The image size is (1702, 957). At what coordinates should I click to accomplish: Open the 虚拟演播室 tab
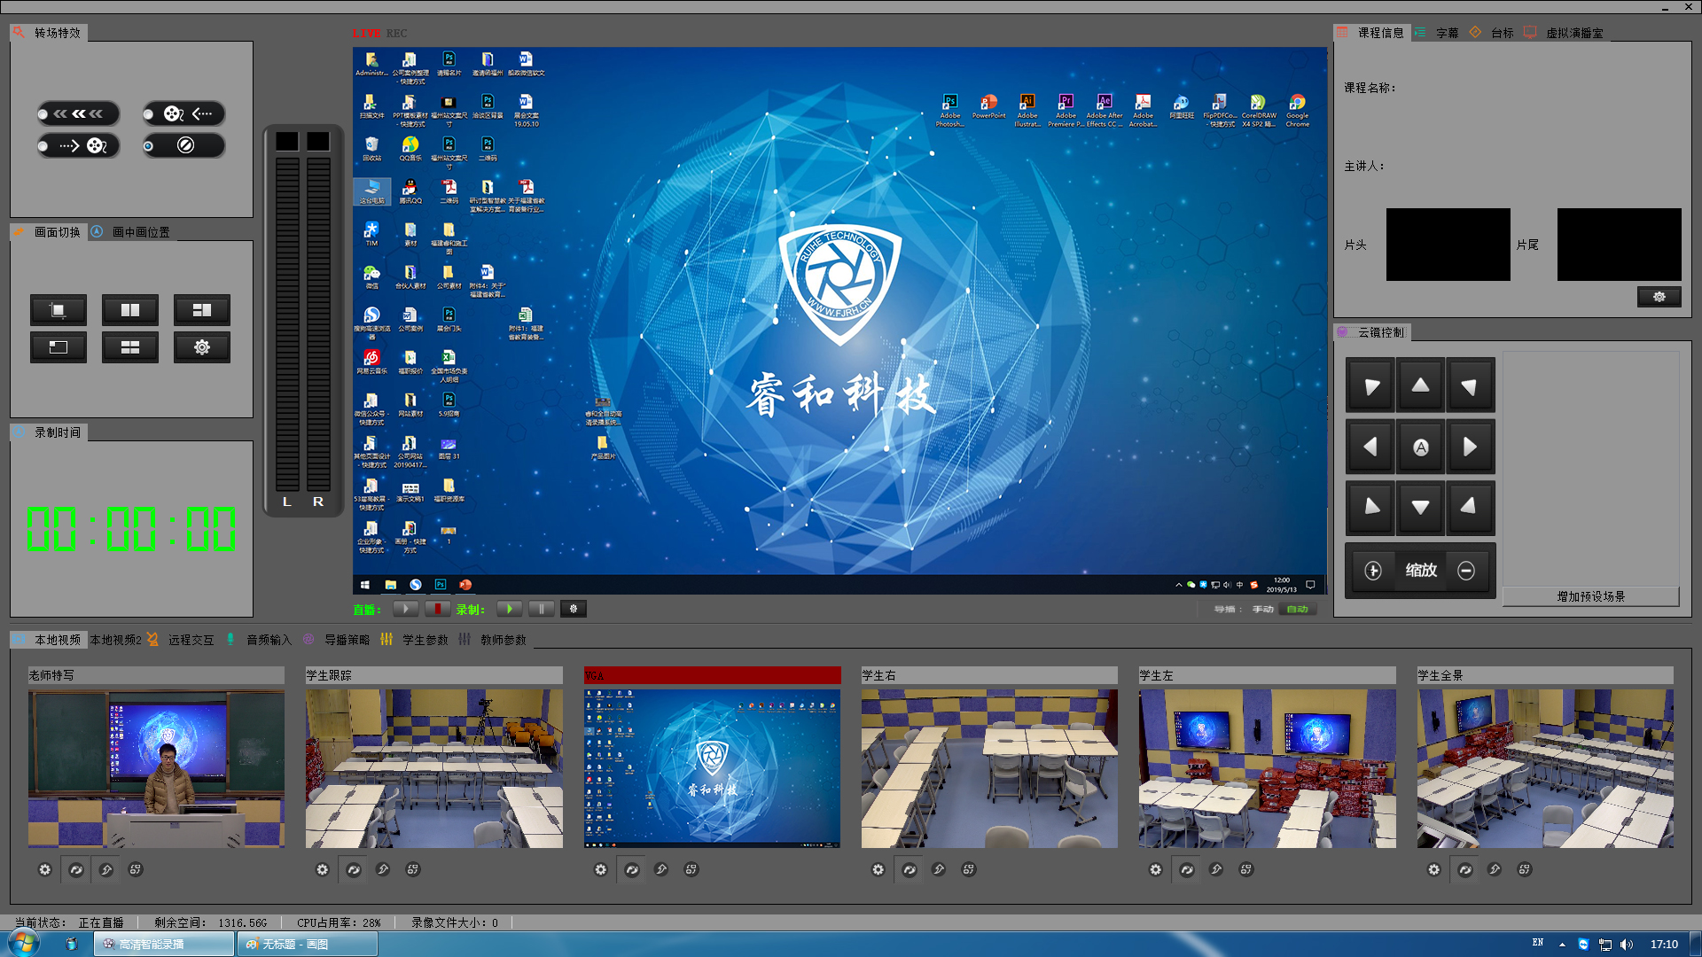pos(1565,33)
